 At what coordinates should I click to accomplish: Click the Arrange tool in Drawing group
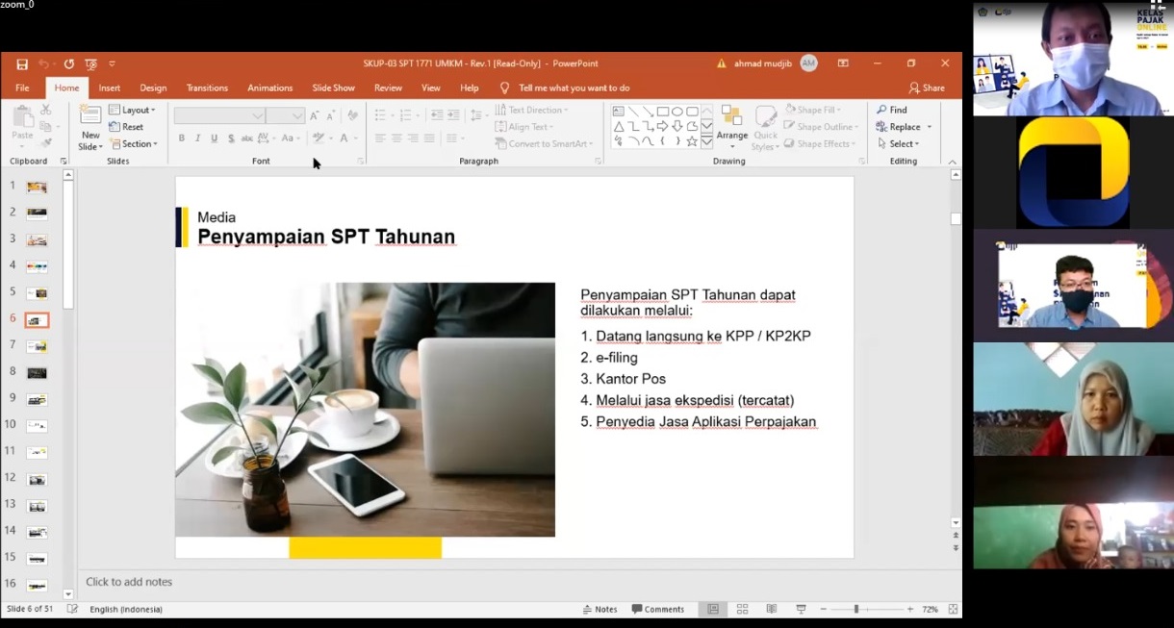tap(732, 123)
